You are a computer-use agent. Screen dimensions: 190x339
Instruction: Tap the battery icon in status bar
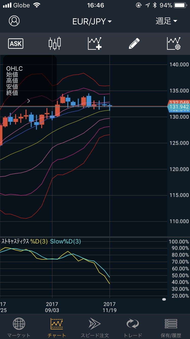[181, 5]
